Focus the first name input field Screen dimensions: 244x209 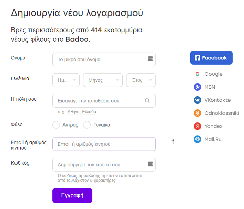click(100, 59)
